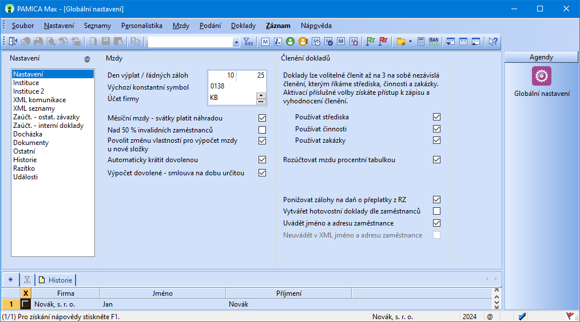The image size is (580, 322).
Task: Open the Doklady menu
Action: (243, 26)
